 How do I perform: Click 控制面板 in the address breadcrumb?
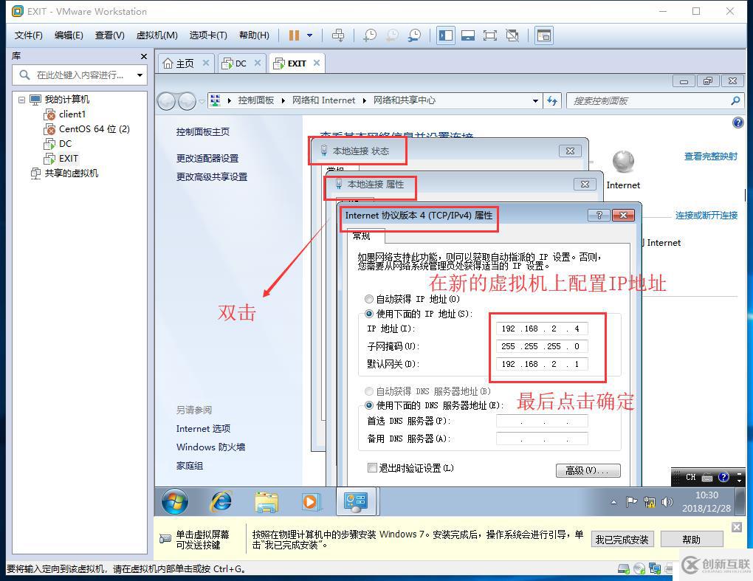point(256,100)
